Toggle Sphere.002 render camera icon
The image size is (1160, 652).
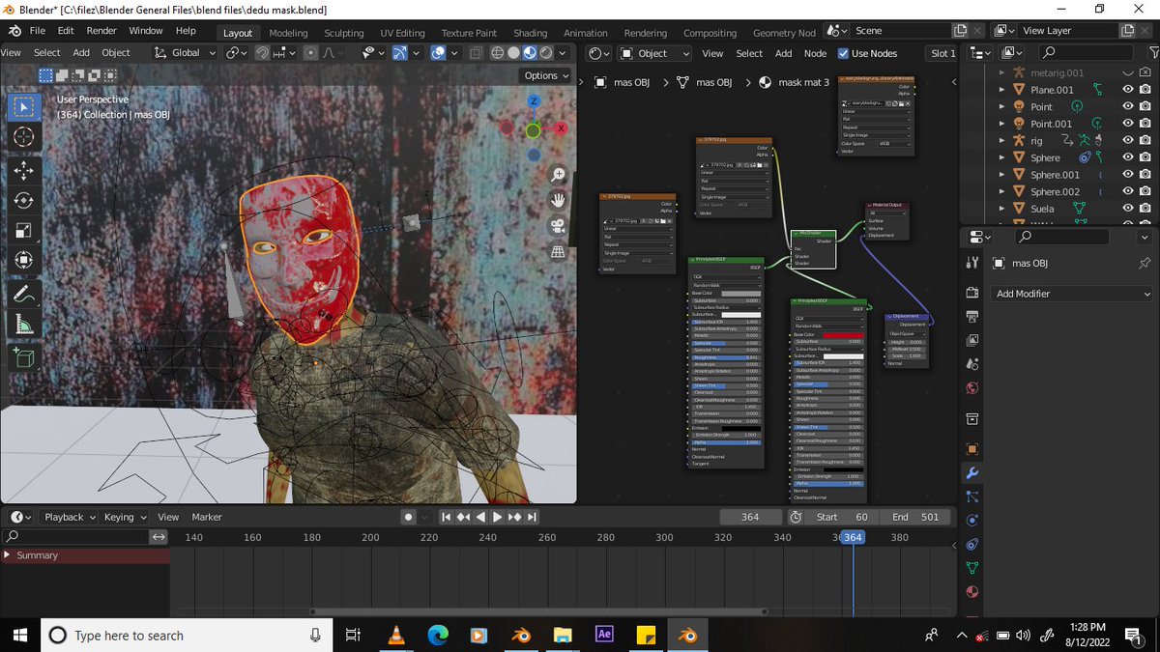(x=1145, y=191)
